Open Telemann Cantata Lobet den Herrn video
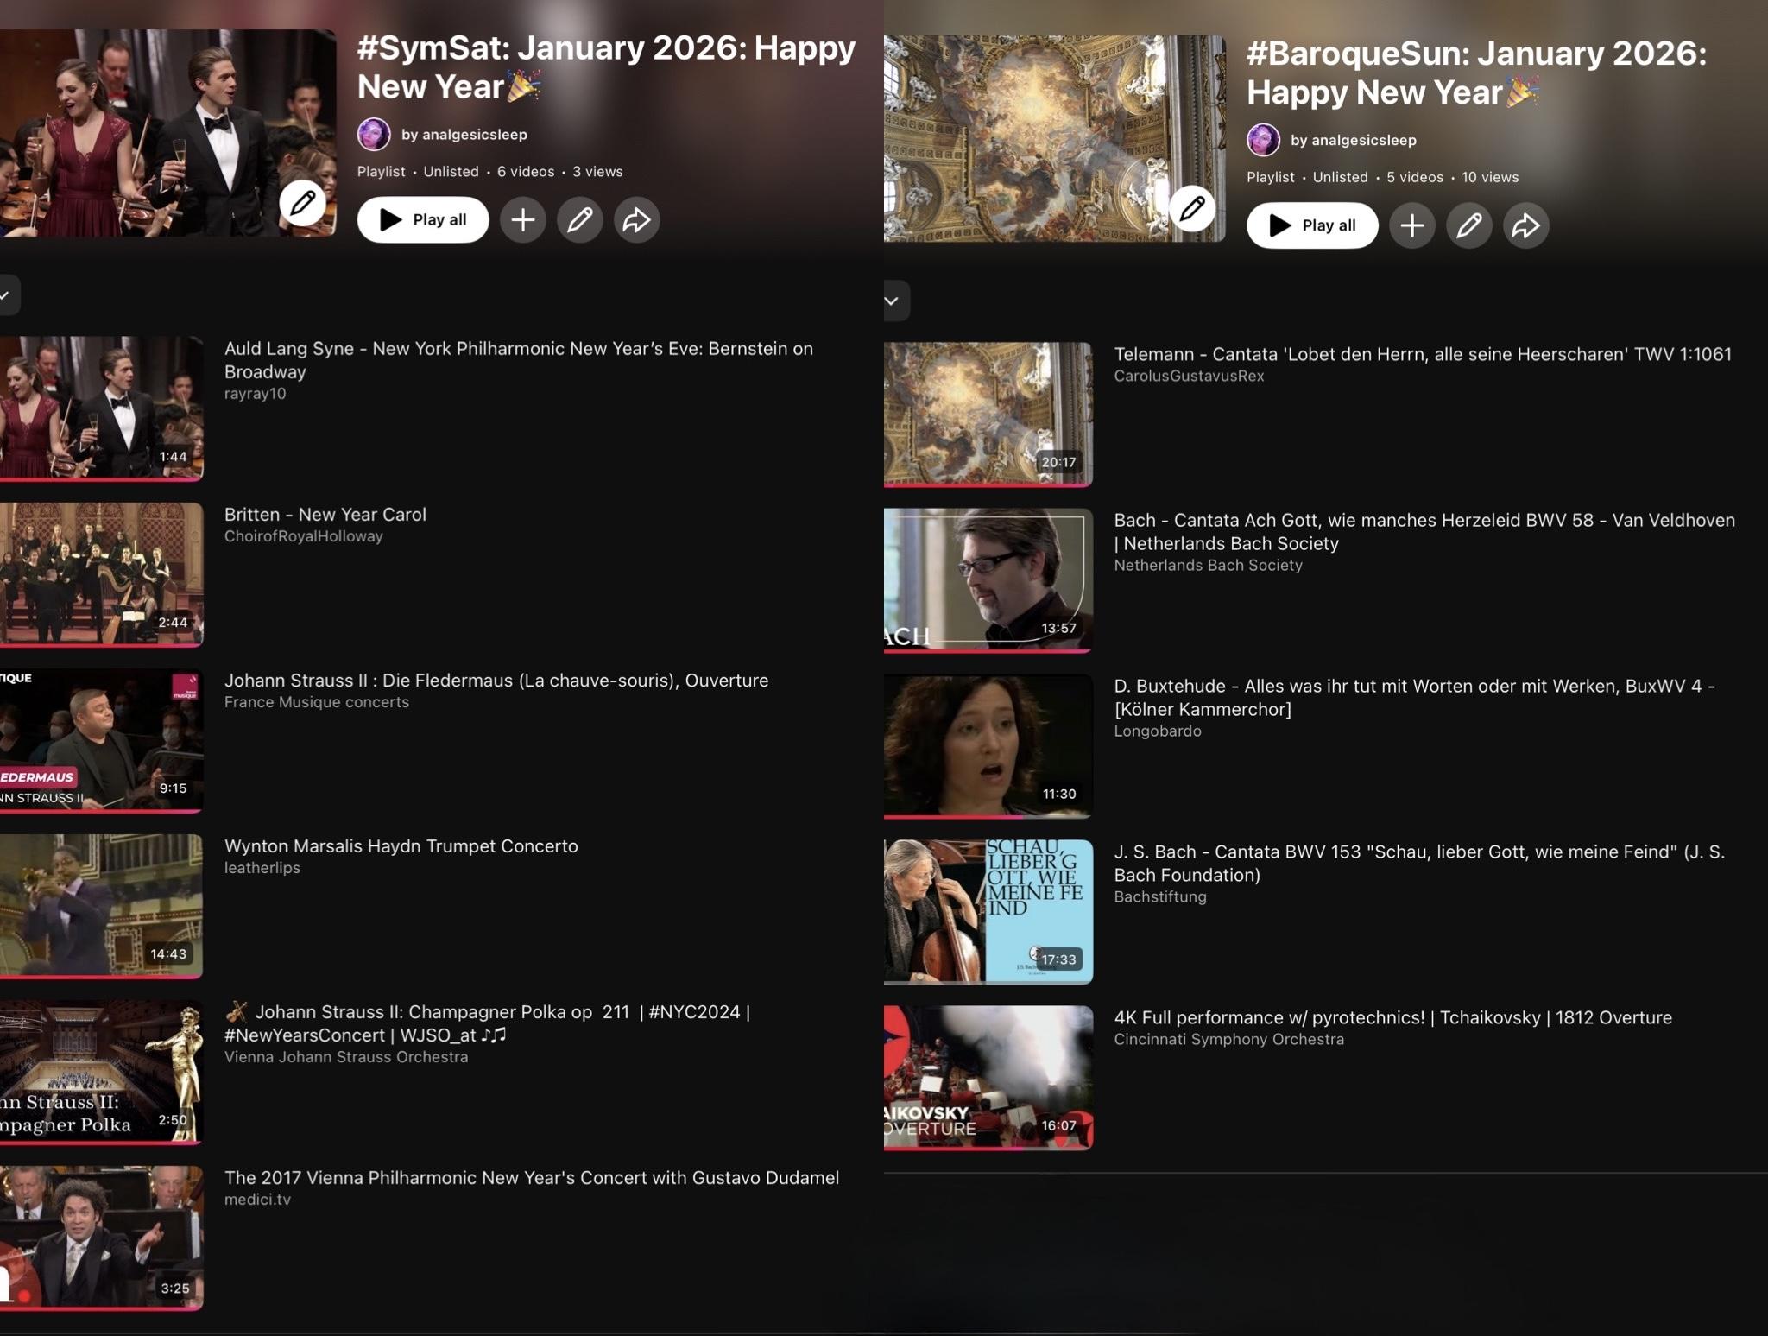Screen dimensions: 1768x1336 click(1422, 354)
